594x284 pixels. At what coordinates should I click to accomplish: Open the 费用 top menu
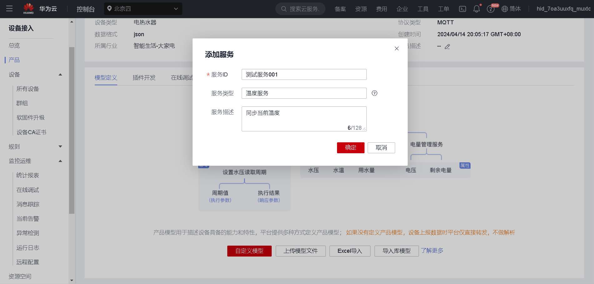381,9
